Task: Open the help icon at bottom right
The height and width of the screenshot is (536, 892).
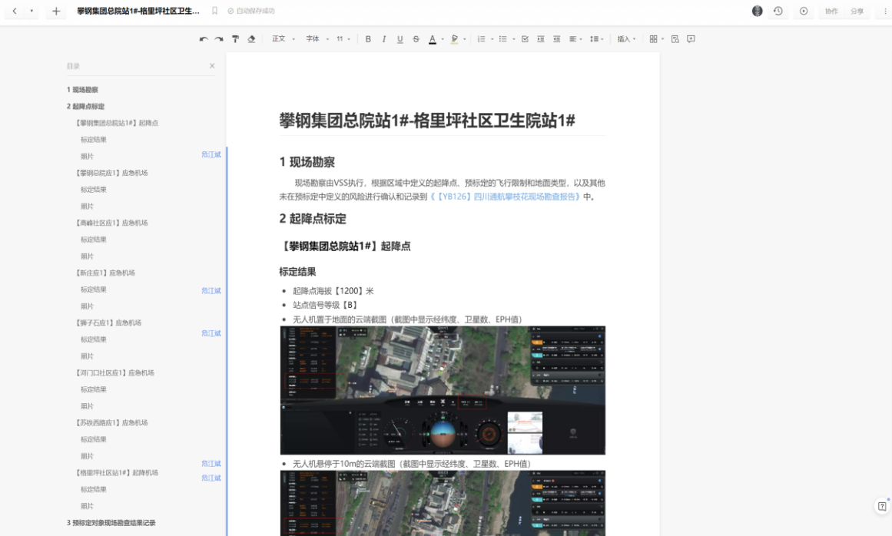Action: (x=882, y=506)
